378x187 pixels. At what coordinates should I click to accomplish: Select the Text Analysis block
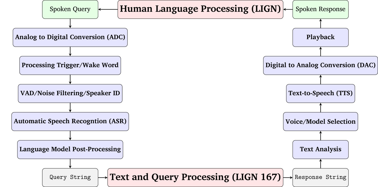[x=320, y=149]
